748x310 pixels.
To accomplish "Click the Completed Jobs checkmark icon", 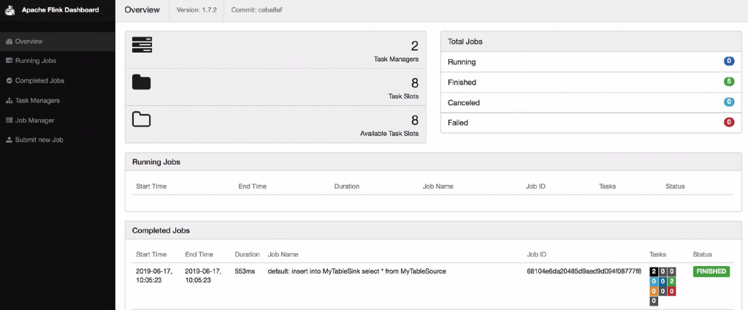I will (x=9, y=80).
